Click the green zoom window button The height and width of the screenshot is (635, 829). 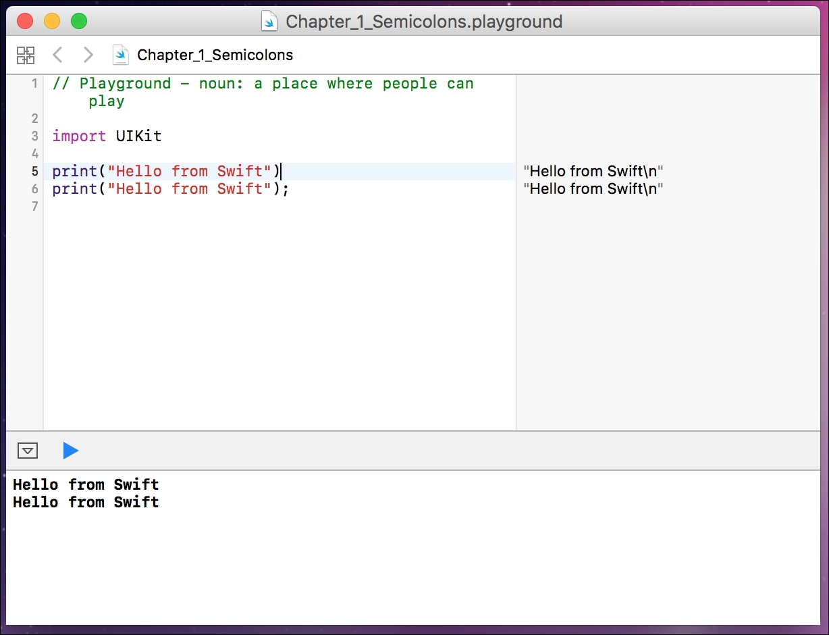pos(79,22)
